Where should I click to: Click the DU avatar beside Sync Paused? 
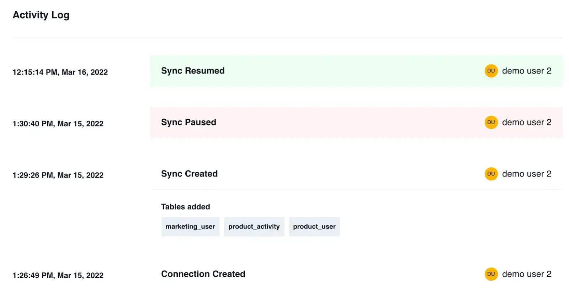point(491,122)
